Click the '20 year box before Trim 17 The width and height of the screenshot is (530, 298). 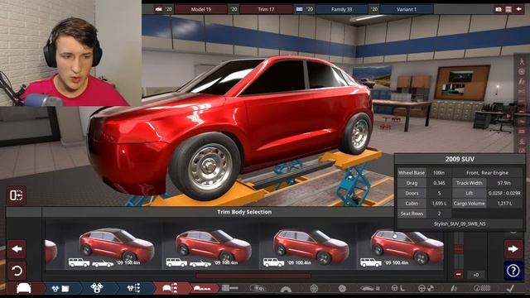[x=234, y=9]
